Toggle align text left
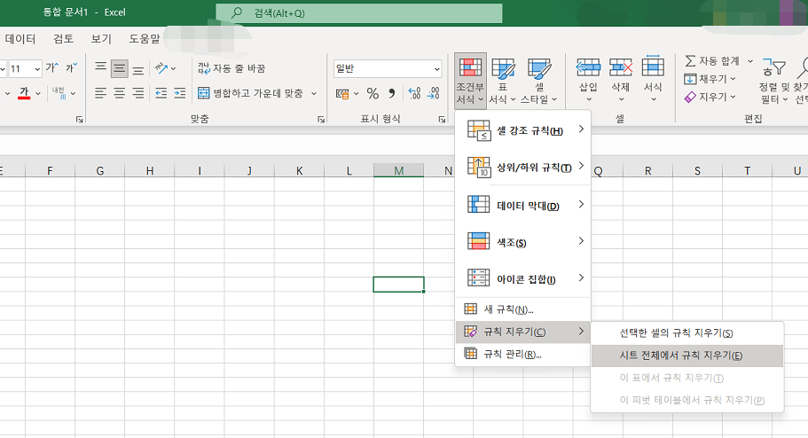The image size is (808, 438). (100, 93)
